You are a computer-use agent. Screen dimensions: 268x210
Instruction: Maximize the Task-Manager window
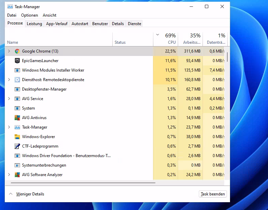[x=207, y=6]
